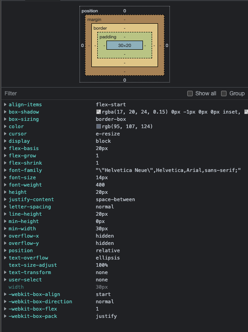Click the 30×20 content box in box model
This screenshot has height=332, width=248.
(x=125, y=45)
